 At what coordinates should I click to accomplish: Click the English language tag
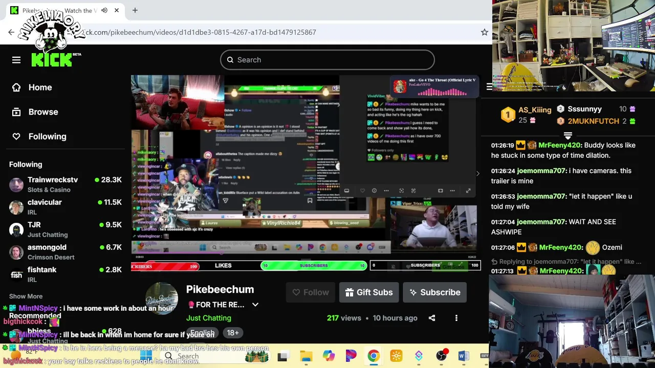(x=203, y=333)
